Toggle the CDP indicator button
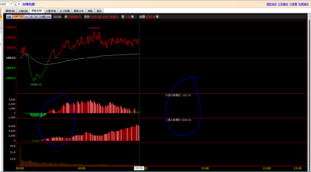Screen dimensions: 311x172 click(x=48, y=17)
